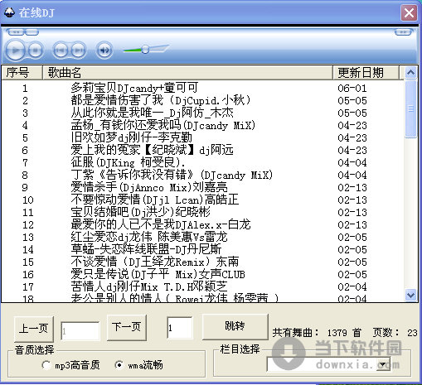
Task: Select the song 宝贝结婚吧(Dj洪少)纪晓彬
Action: pos(140,212)
